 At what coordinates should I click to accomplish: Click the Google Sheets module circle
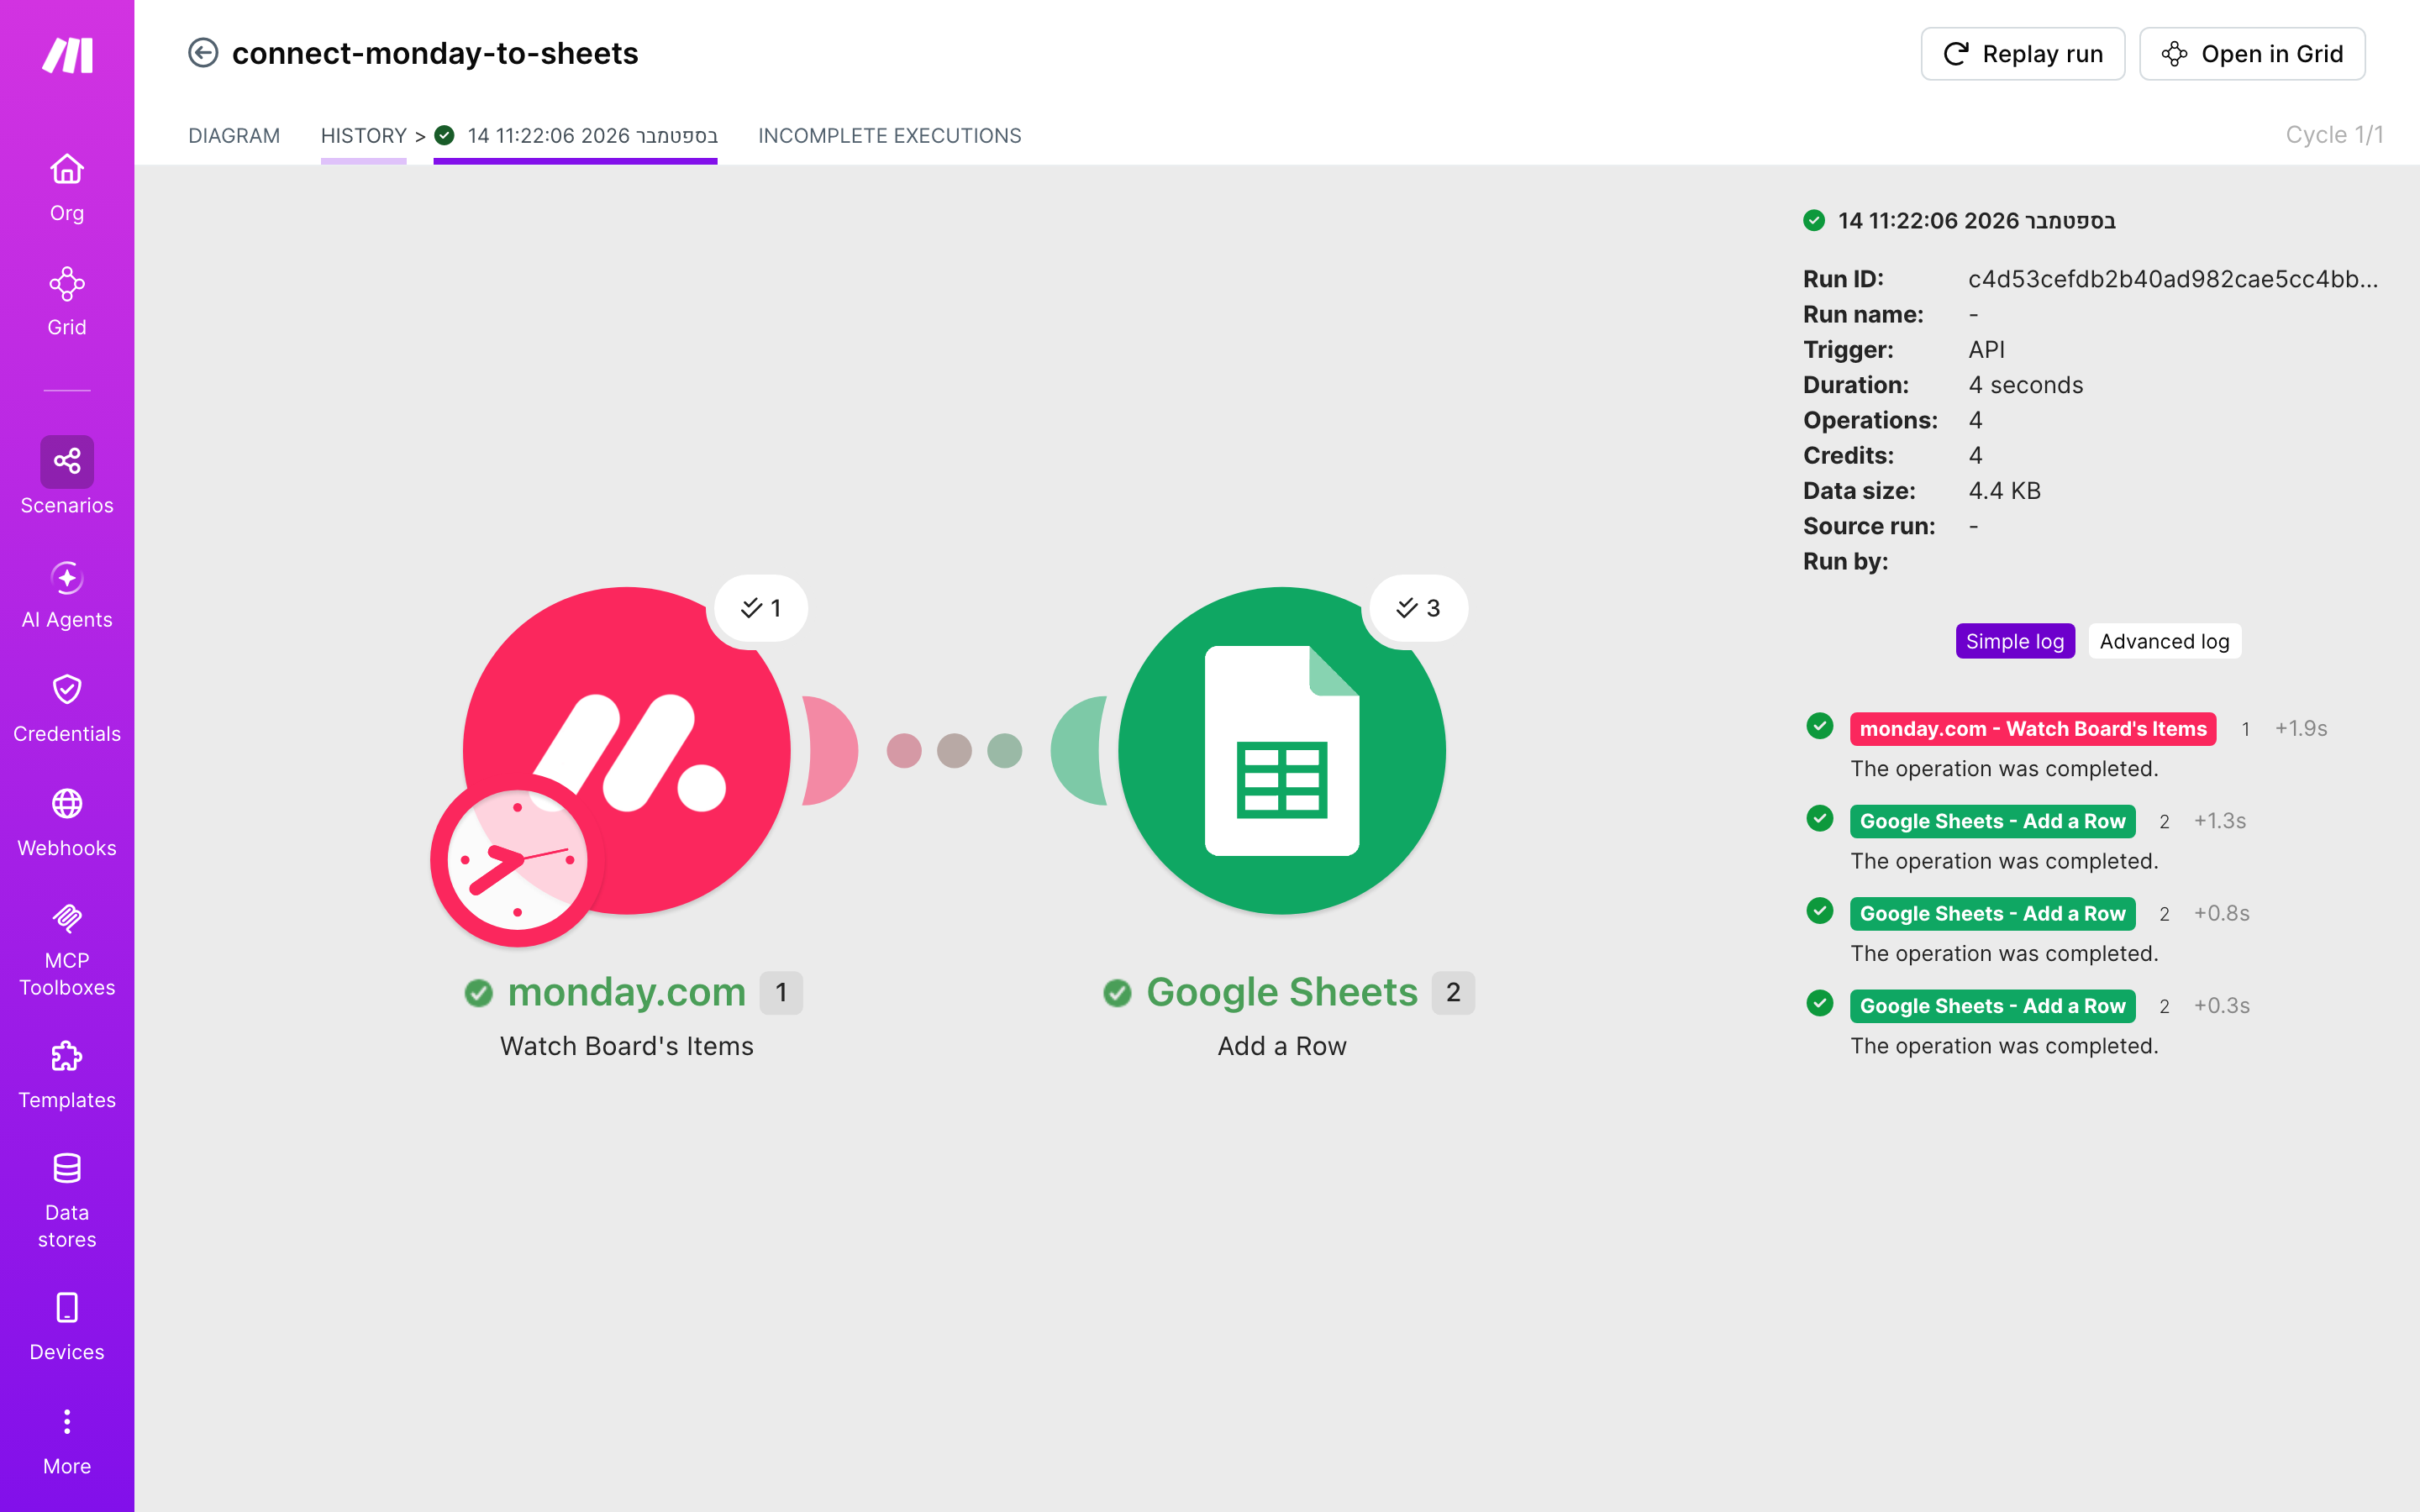1282,750
